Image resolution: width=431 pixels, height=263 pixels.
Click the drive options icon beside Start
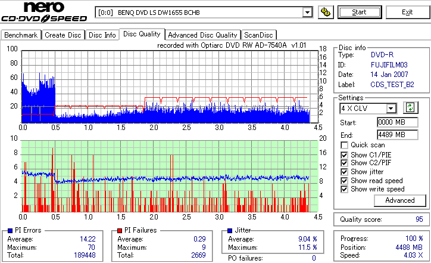pyautogui.click(x=326, y=12)
